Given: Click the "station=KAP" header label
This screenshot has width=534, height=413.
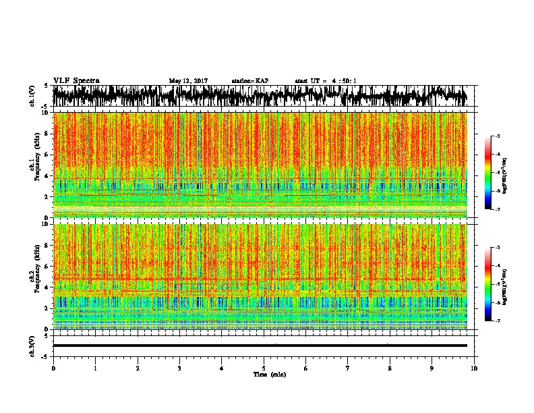Looking at the screenshot, I should pyautogui.click(x=250, y=81).
